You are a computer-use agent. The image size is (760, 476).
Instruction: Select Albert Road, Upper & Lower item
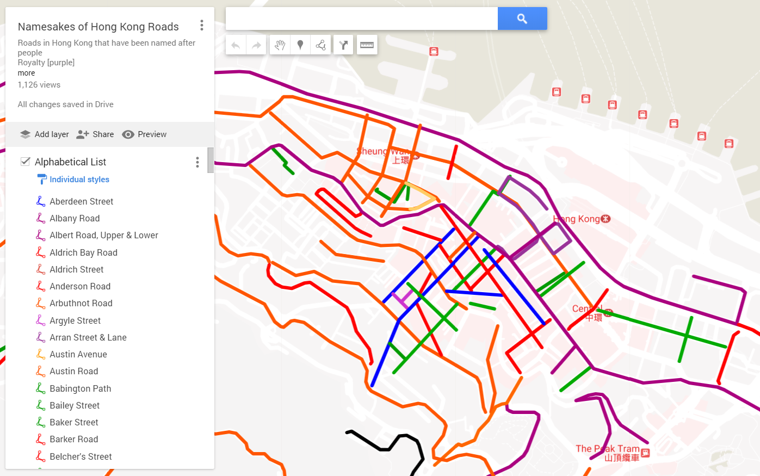(104, 235)
